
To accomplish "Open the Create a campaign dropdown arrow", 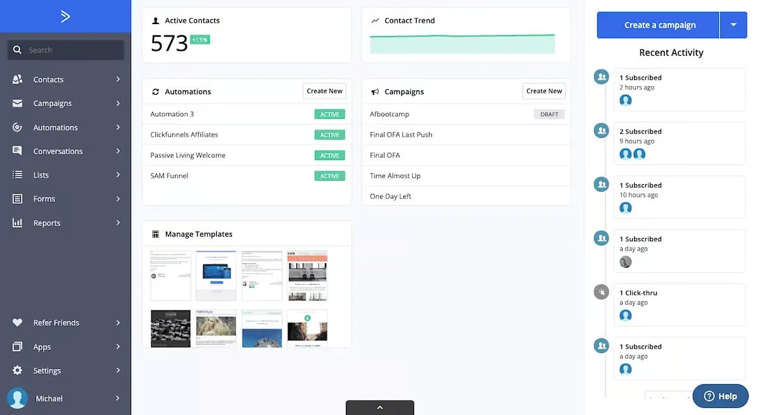I will pyautogui.click(x=734, y=25).
